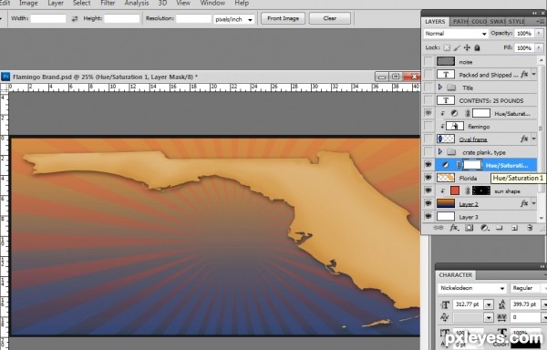Screen dimensions: 547x350
Task: Click the Front Image button
Action: (x=283, y=18)
